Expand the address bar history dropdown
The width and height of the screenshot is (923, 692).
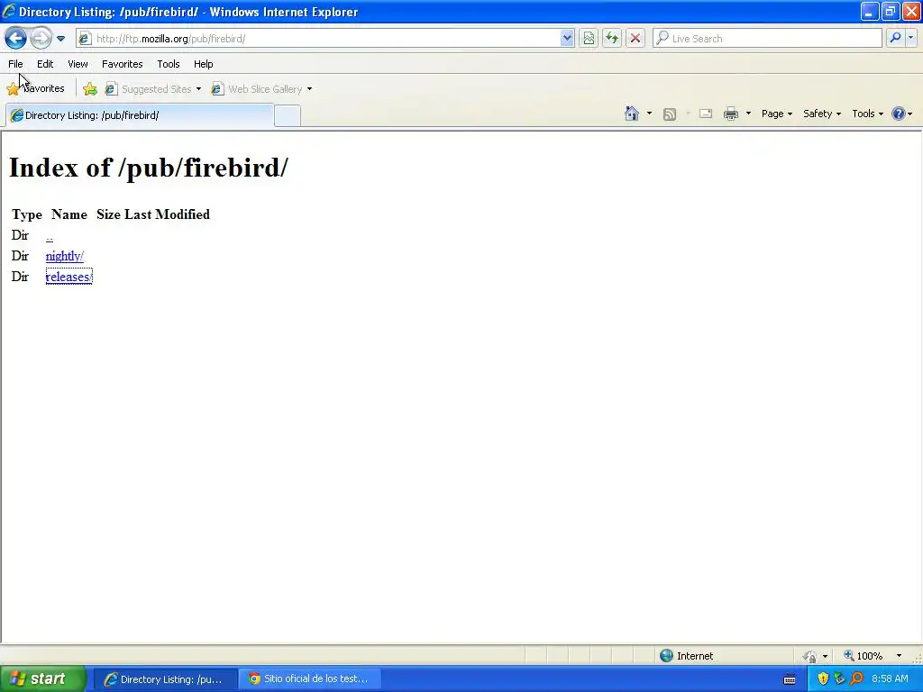pos(567,38)
